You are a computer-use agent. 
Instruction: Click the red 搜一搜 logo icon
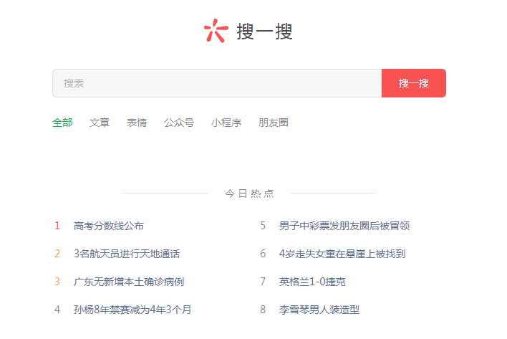216,31
